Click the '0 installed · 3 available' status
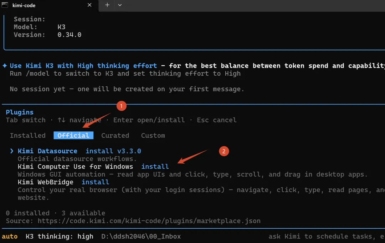This screenshot has height=243, width=385. point(56,213)
